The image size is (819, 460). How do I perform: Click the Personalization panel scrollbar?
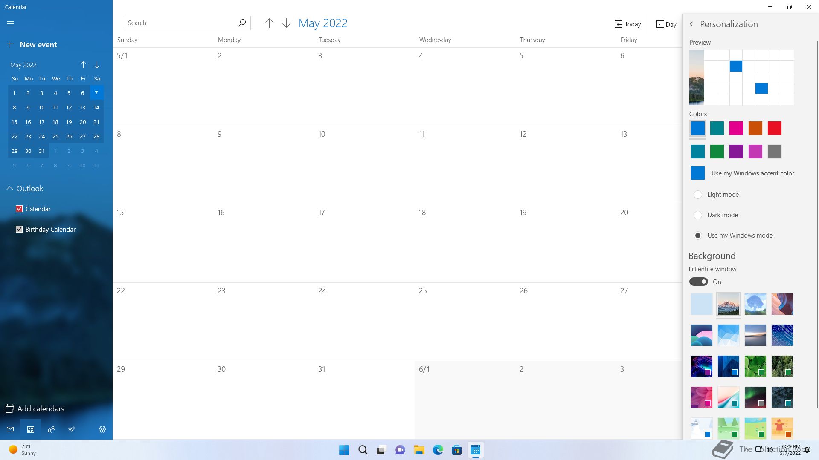pyautogui.click(x=817, y=224)
